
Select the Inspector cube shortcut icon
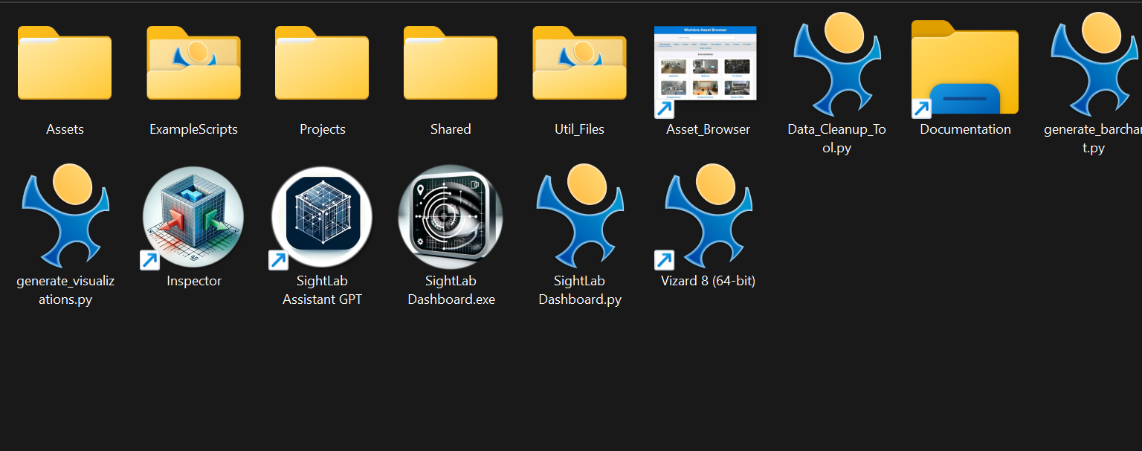tap(193, 217)
